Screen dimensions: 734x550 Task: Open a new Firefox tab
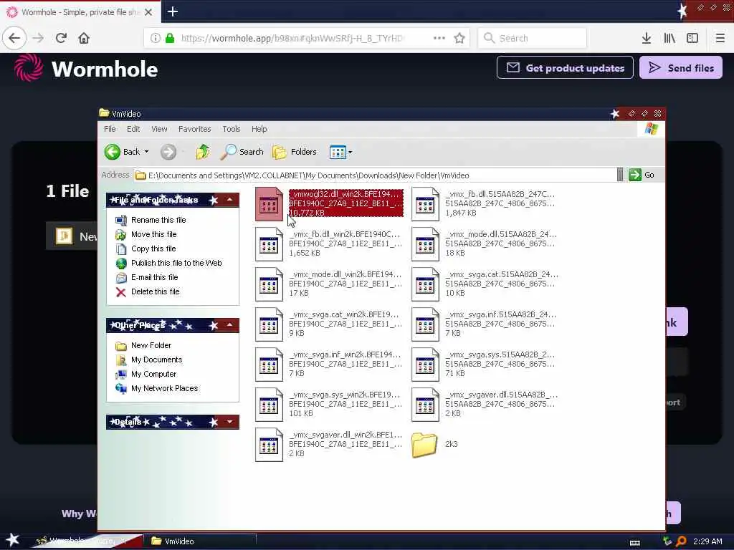[173, 11]
